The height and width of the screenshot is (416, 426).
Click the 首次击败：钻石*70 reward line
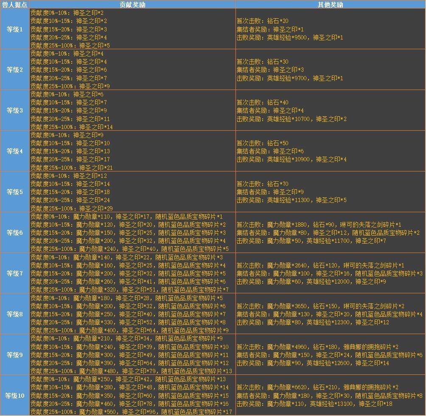[x=262, y=184]
